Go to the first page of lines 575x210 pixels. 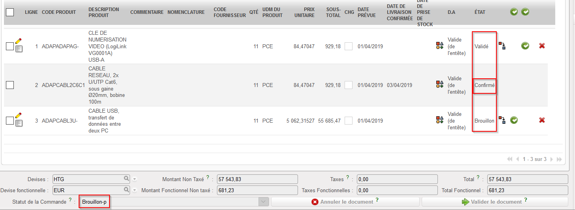[x=510, y=159]
